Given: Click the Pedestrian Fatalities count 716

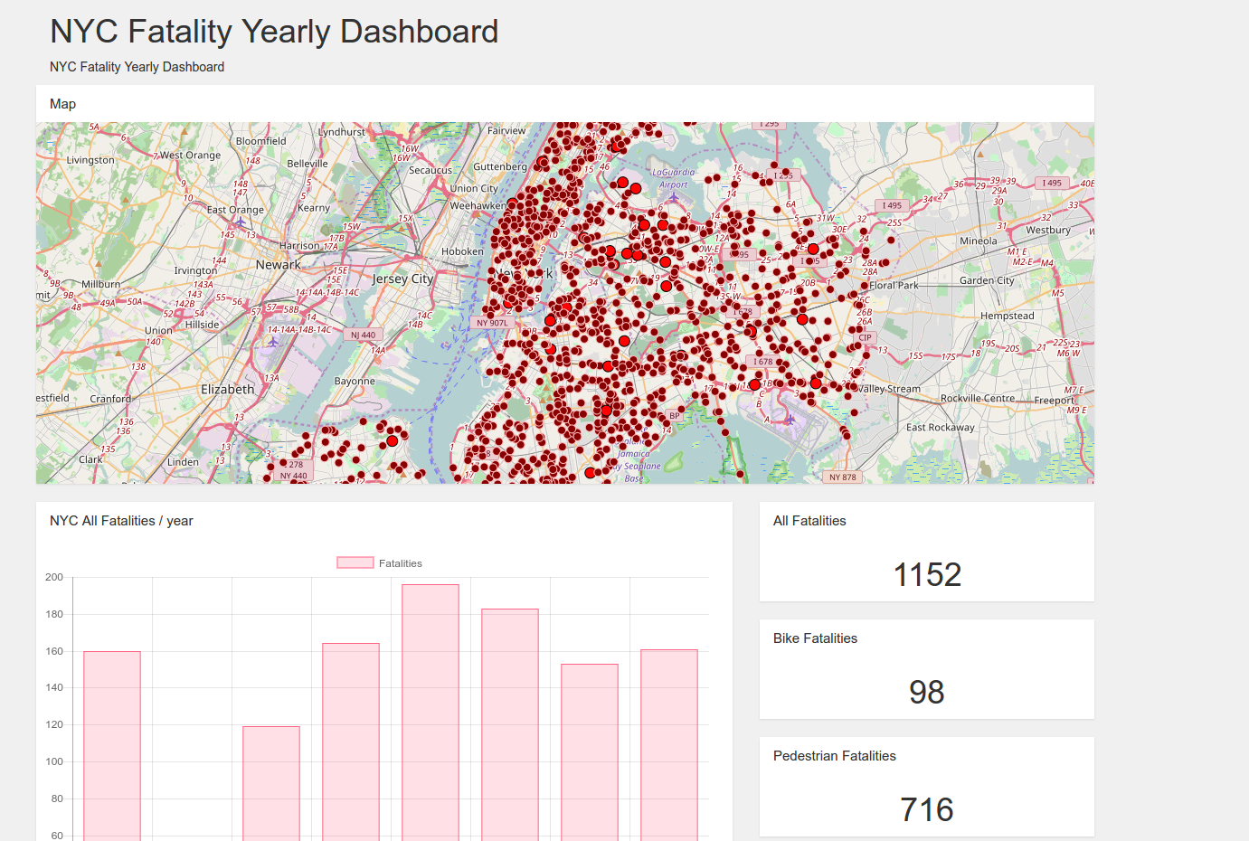Looking at the screenshot, I should pos(927,809).
